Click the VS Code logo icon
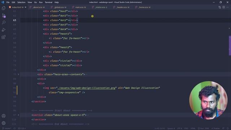Viewport: 231px width, 130px height. pyautogui.click(x=3, y=2)
